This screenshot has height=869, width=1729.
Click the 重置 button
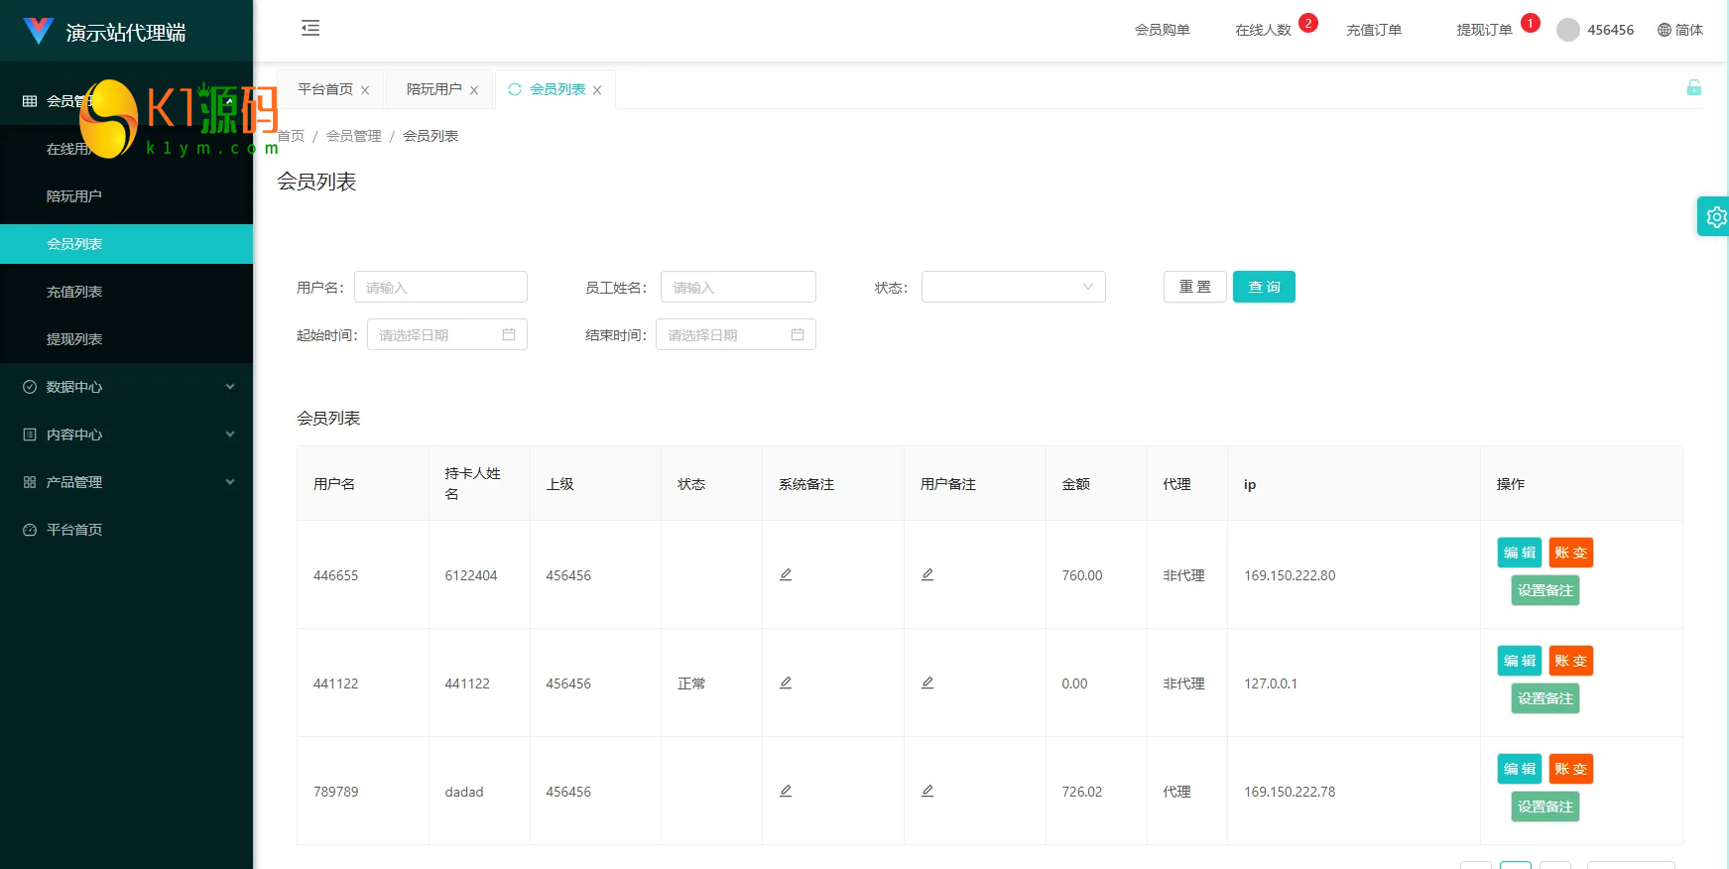pos(1195,287)
